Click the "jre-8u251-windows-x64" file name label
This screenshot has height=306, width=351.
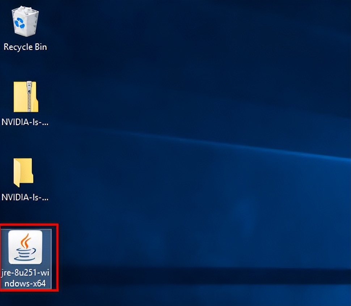pos(25,278)
